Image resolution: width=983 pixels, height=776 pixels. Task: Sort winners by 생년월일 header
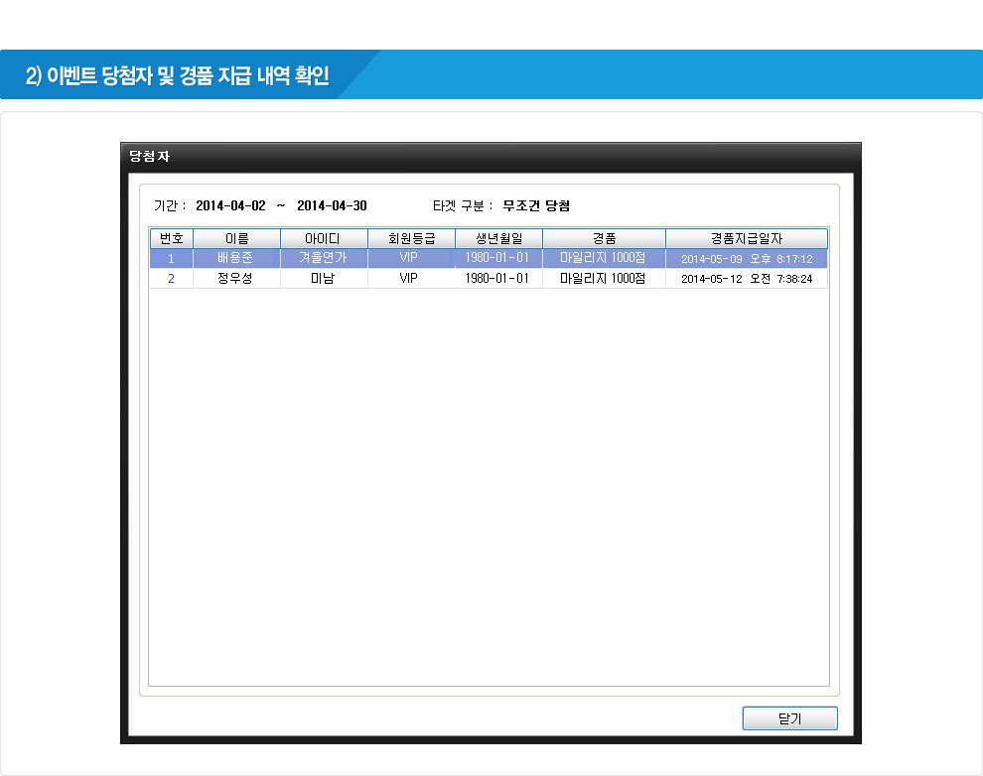tap(497, 238)
